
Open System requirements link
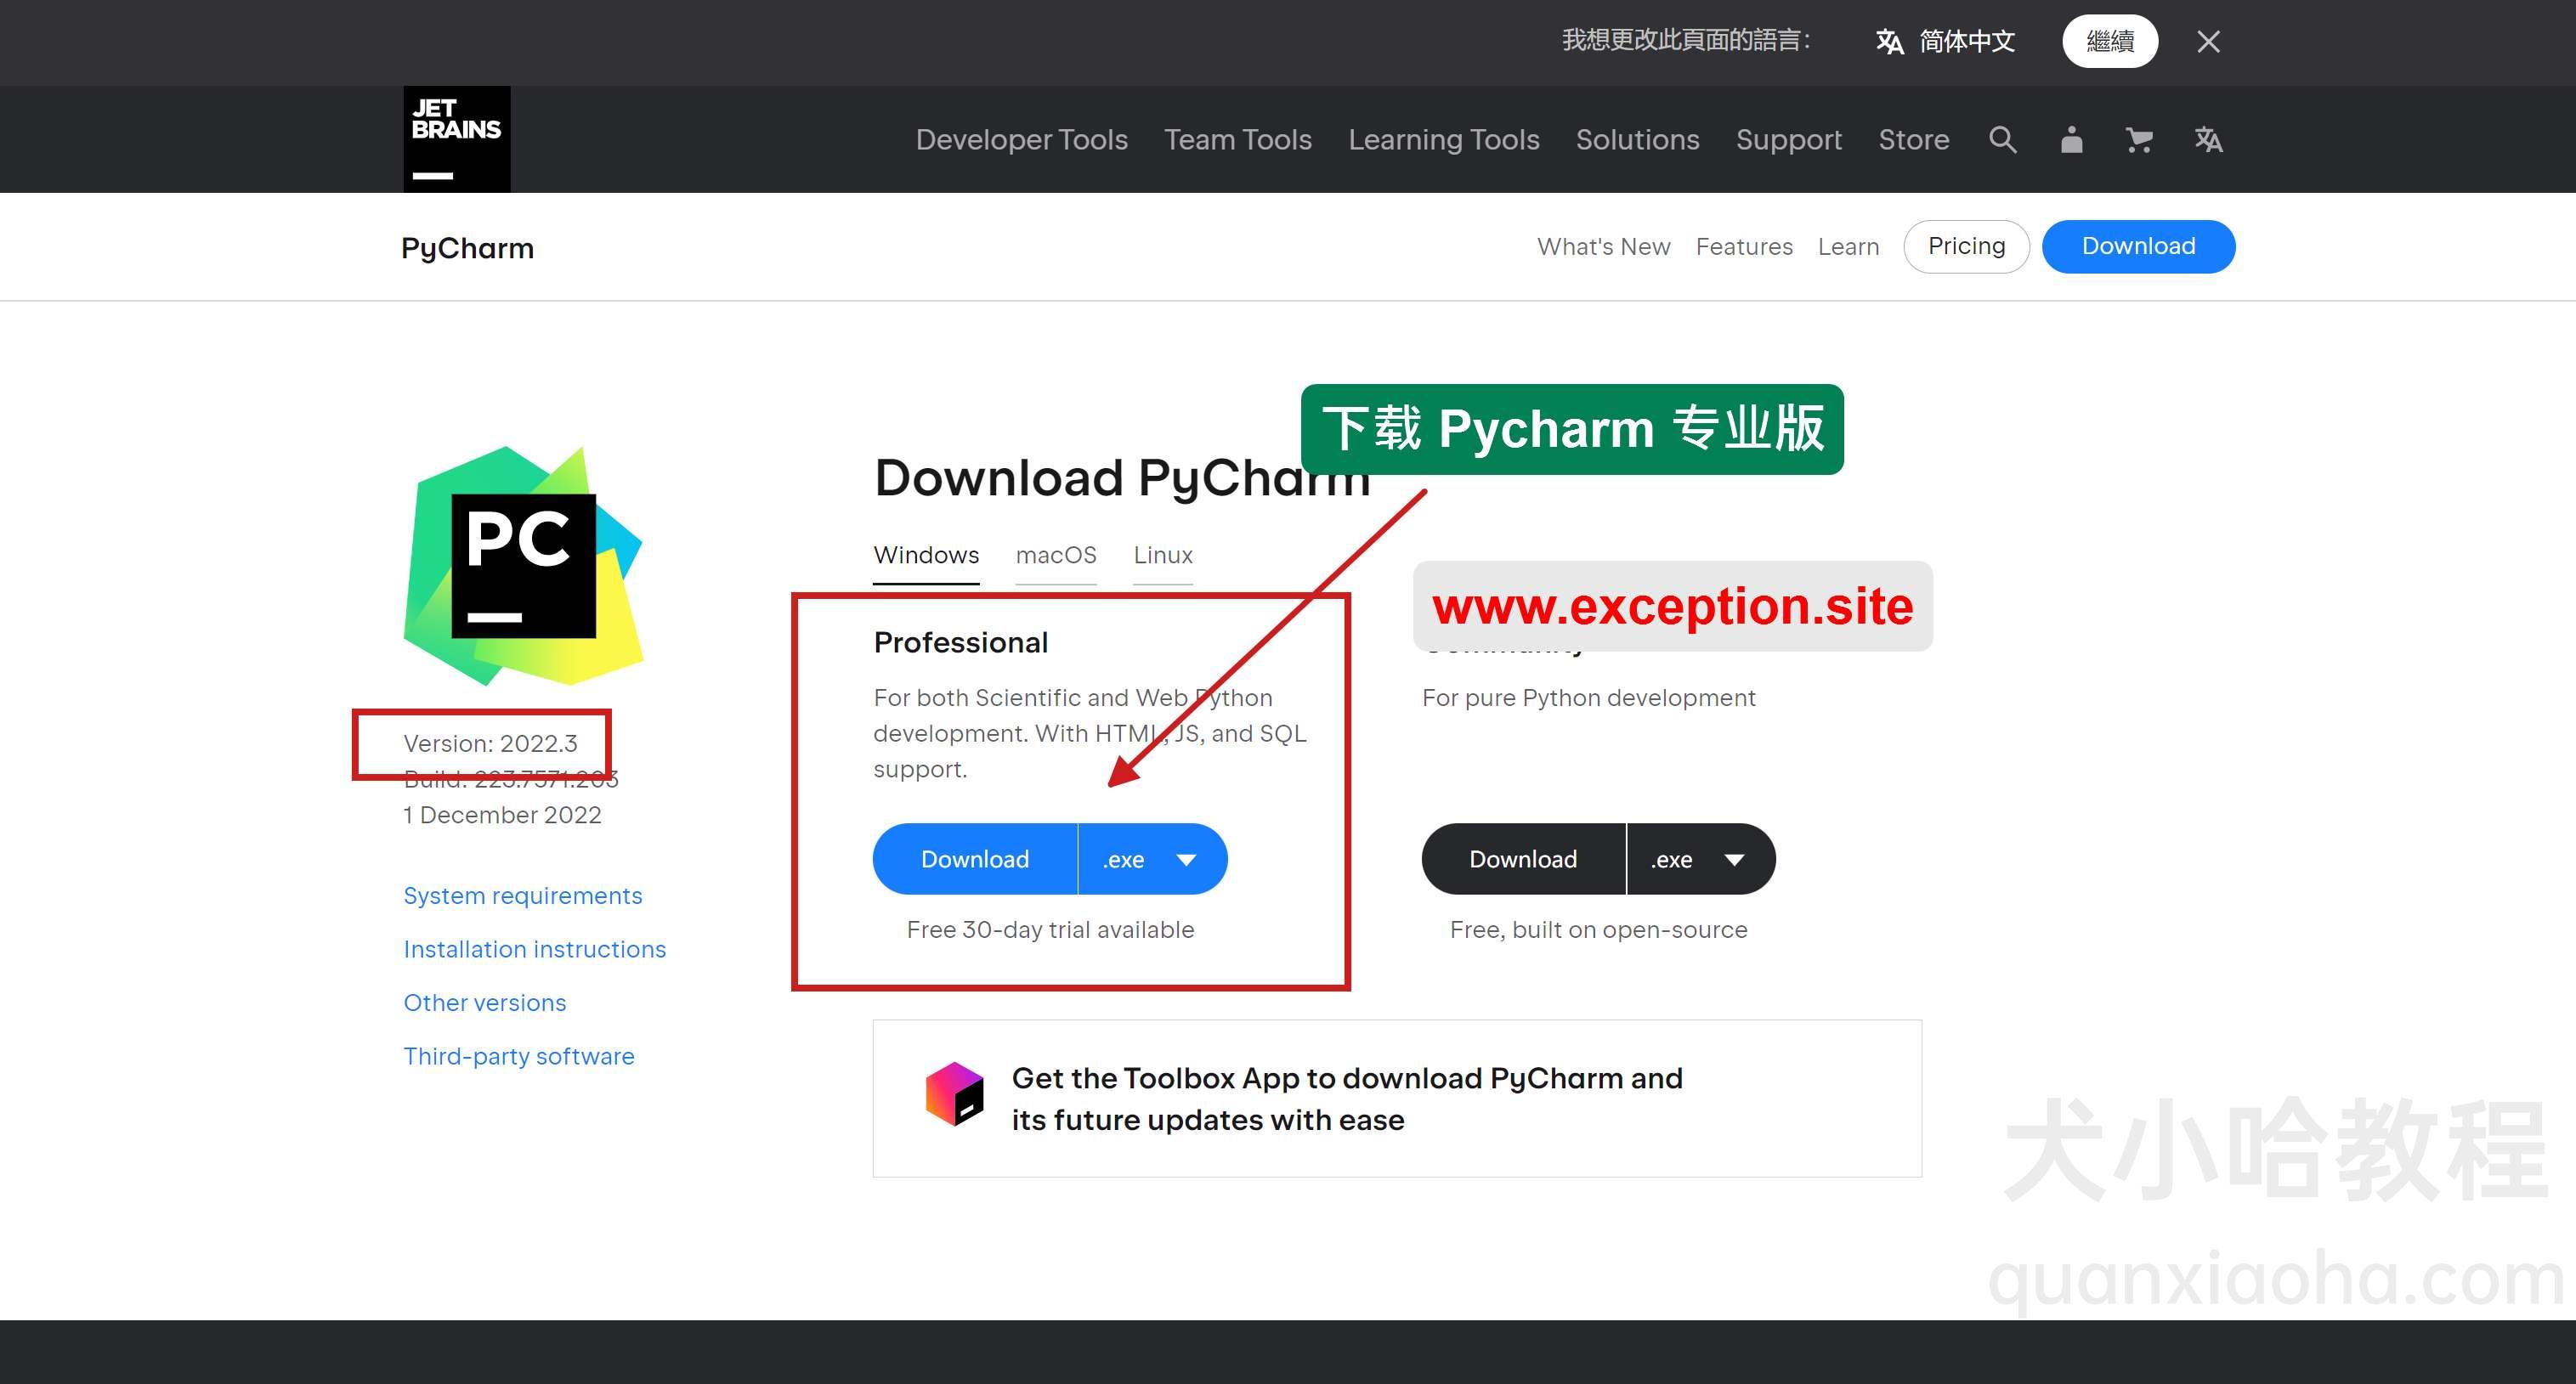522,896
